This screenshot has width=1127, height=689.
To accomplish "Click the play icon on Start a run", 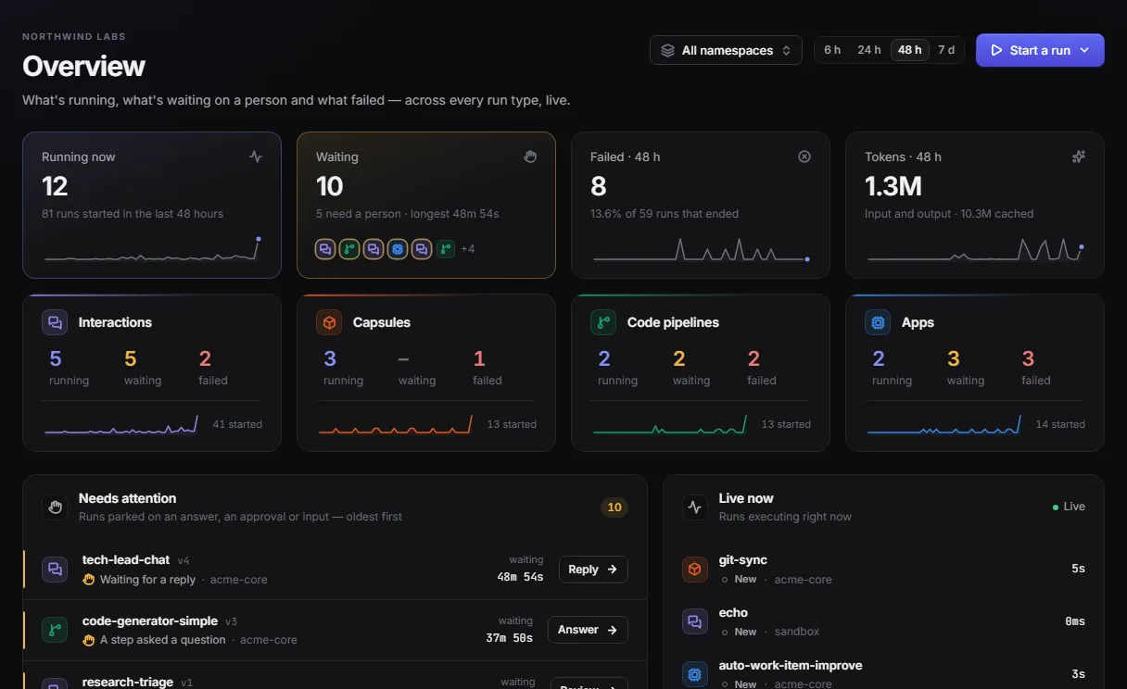I will (x=996, y=50).
